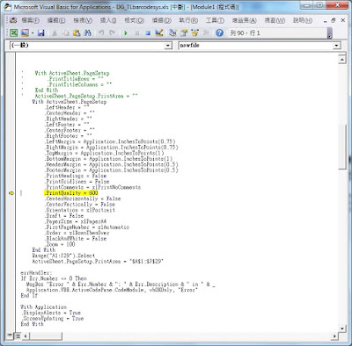Save the project with the floppy disk icon
The height and width of the screenshot is (346, 352).
[41, 32]
